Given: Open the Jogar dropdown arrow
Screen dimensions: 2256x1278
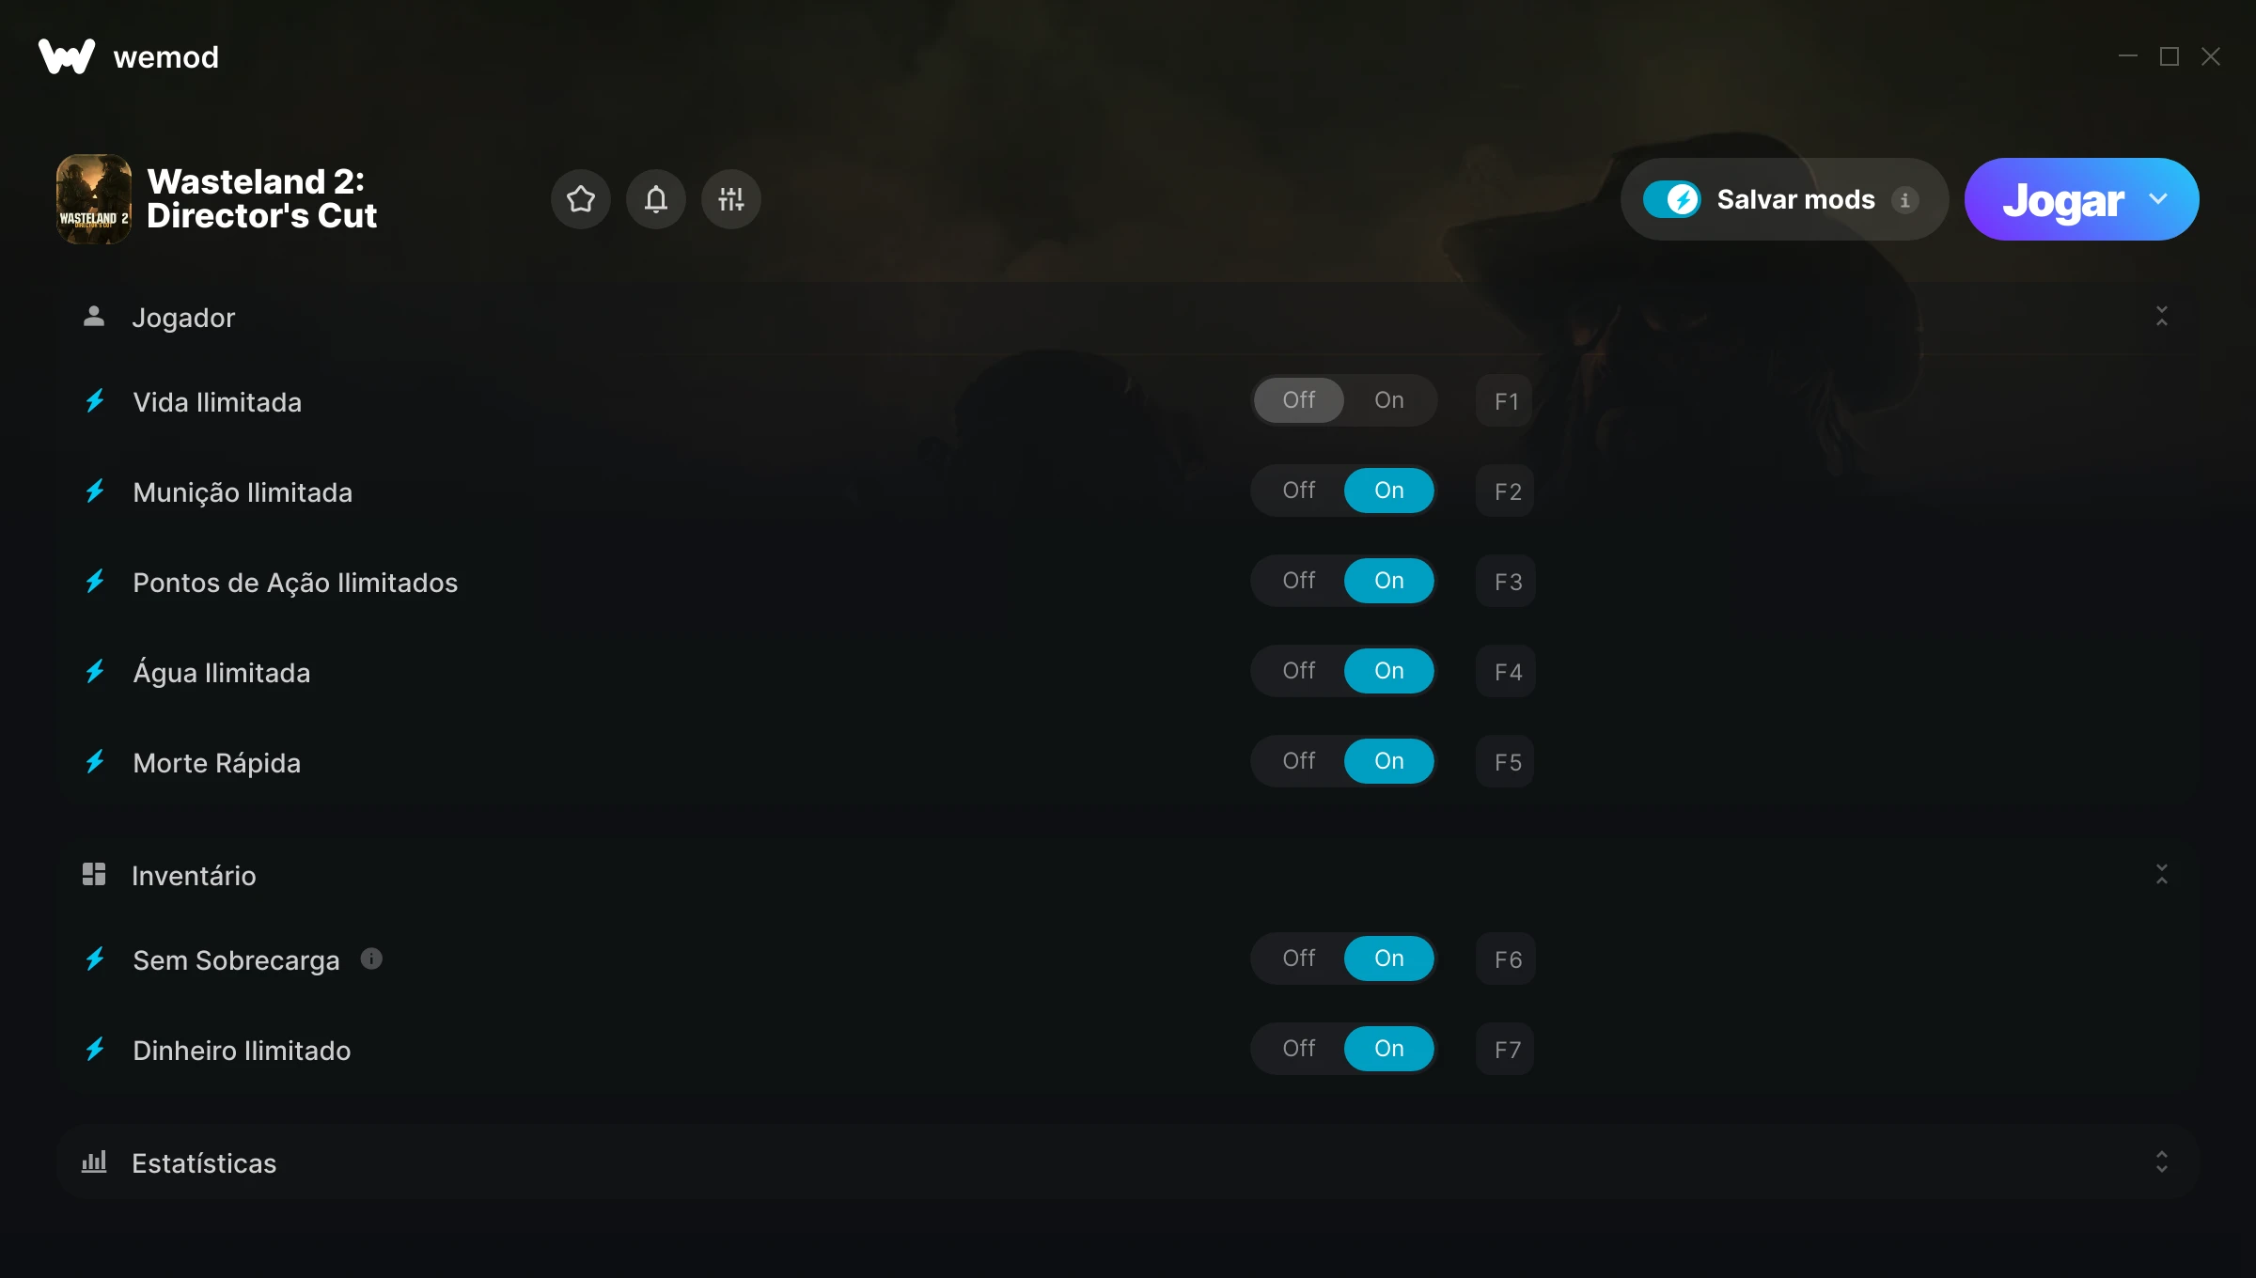Looking at the screenshot, I should (2158, 199).
